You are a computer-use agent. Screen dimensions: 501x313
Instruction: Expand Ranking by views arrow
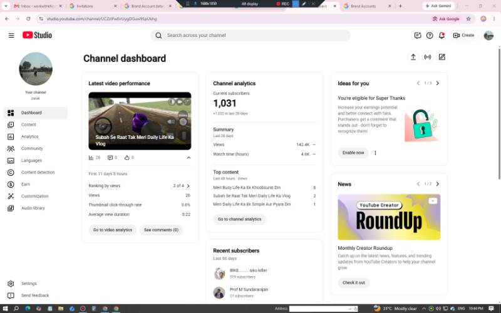[x=189, y=186]
